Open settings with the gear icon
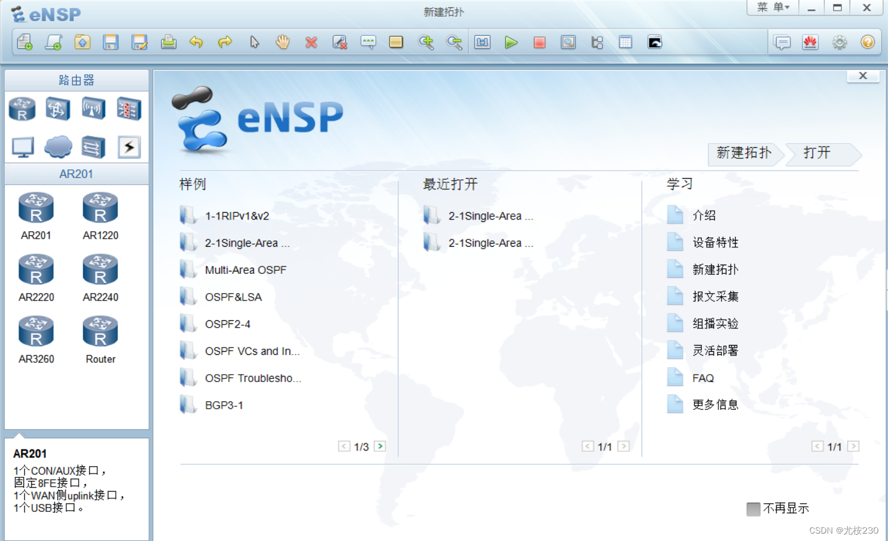This screenshot has width=888, height=541. 840,42
